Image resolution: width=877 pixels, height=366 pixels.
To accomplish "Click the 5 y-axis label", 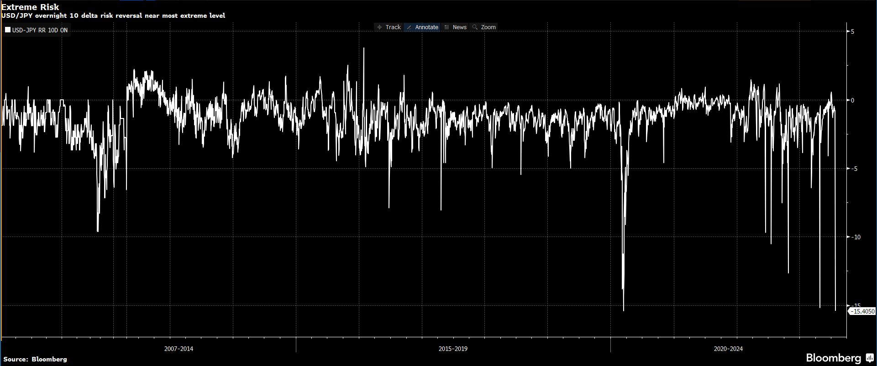I will (852, 31).
